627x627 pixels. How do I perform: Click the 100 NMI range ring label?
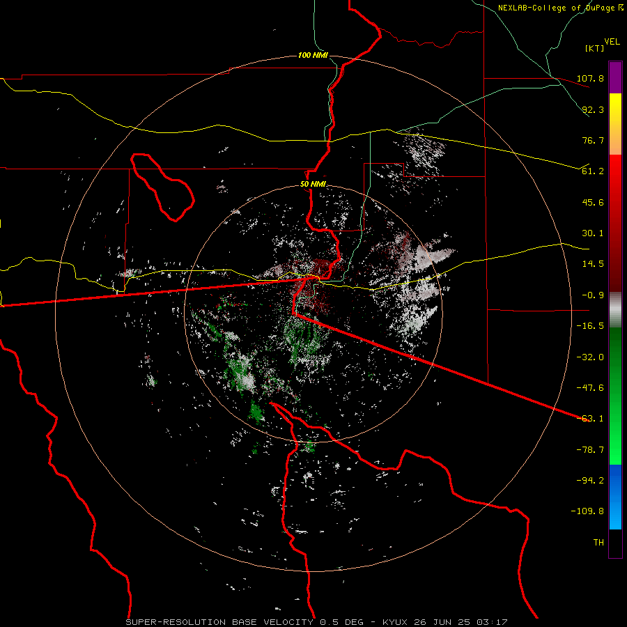point(313,55)
